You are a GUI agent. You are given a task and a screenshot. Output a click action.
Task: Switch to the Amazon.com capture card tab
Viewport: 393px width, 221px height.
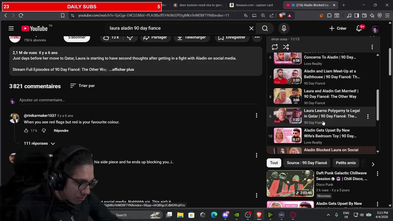tap(251, 5)
